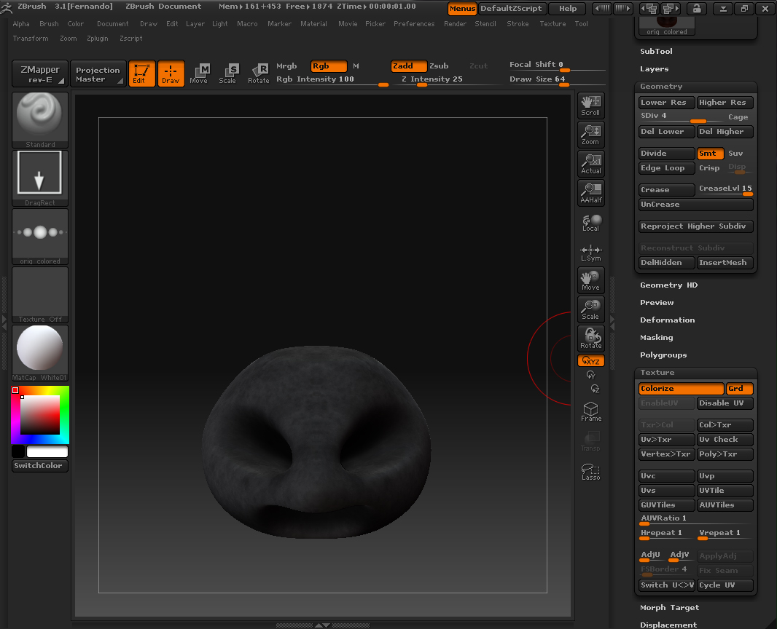Expand the Masking section

coord(656,338)
